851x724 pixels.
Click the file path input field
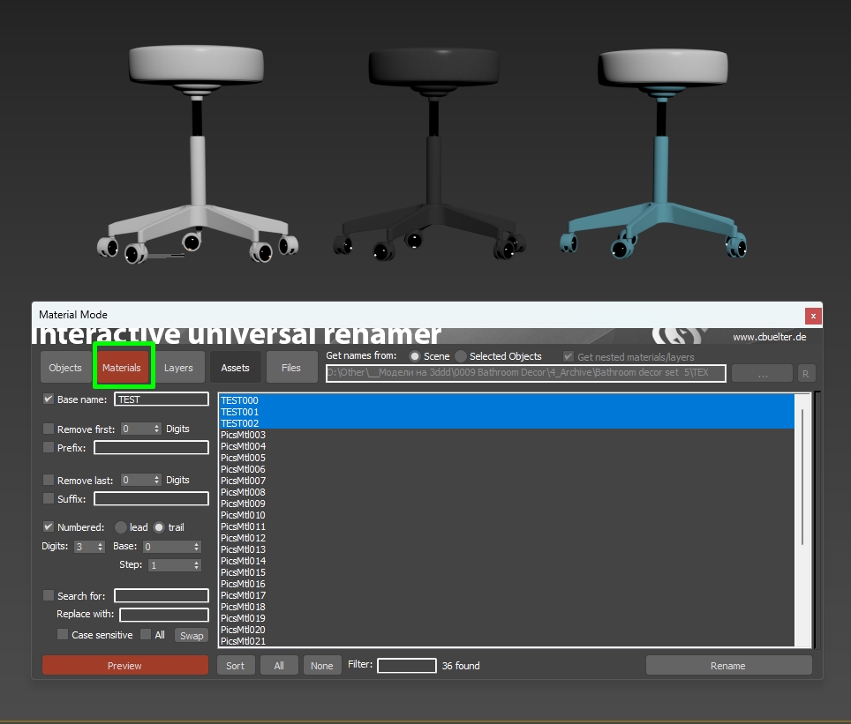coord(525,373)
